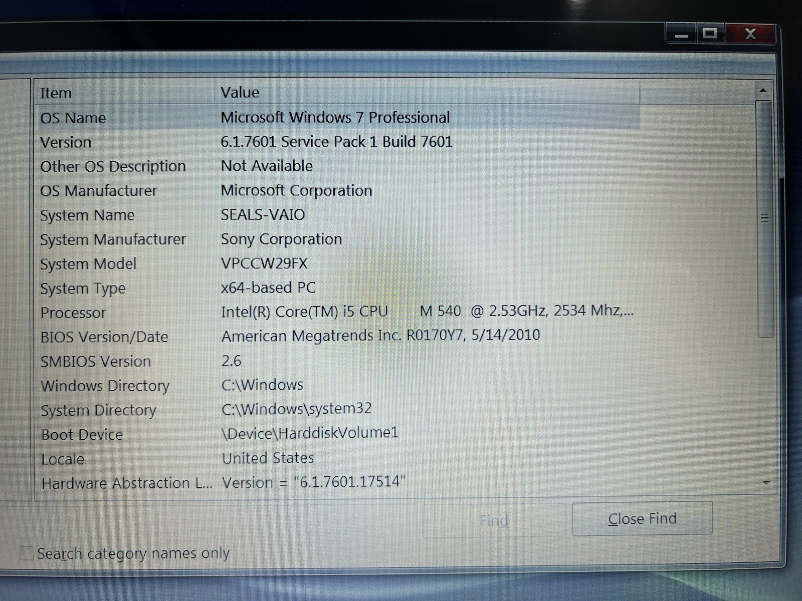This screenshot has width=802, height=601.
Task: Select the System Directory row
Action: tap(338, 410)
